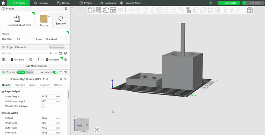Save the process preset via disk icon

[x=61, y=79]
